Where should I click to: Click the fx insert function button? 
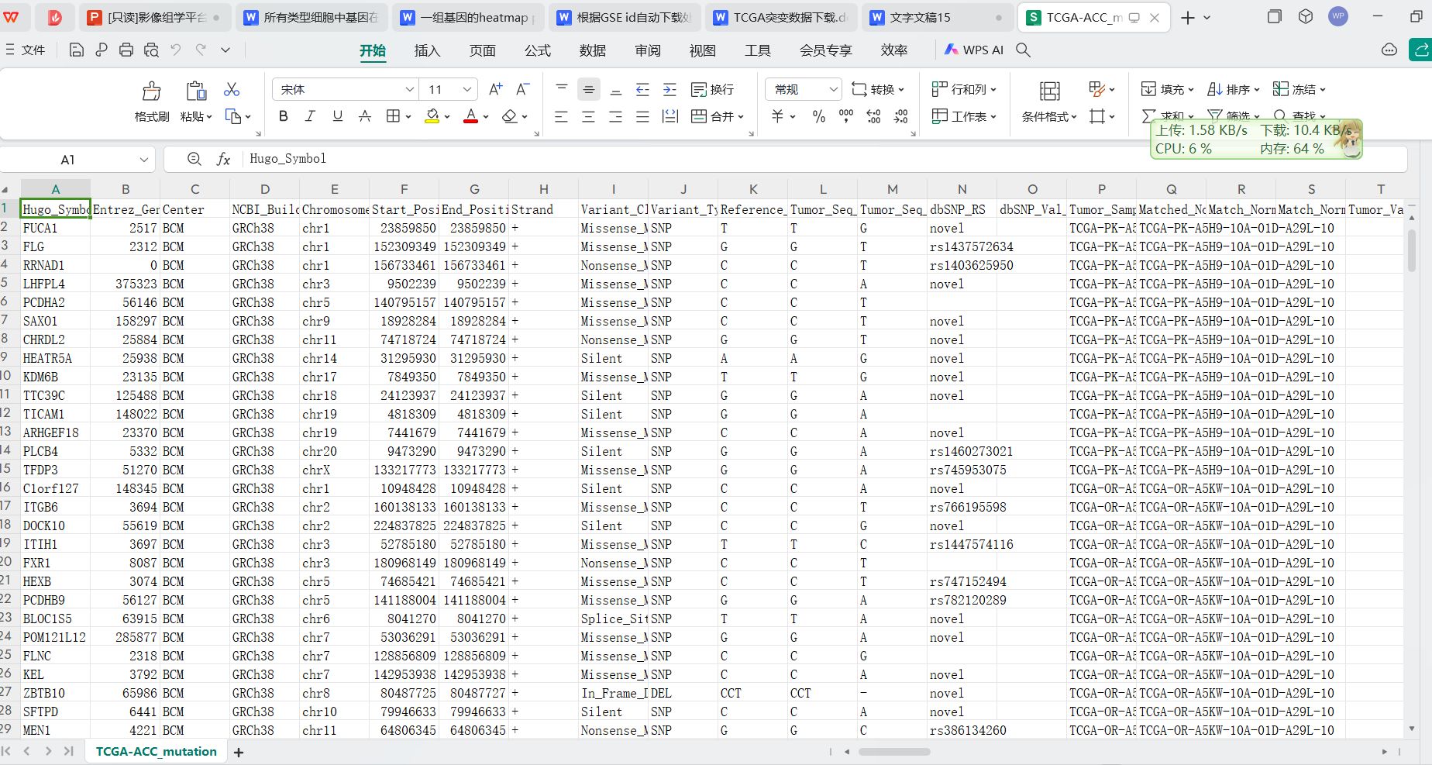tap(223, 159)
